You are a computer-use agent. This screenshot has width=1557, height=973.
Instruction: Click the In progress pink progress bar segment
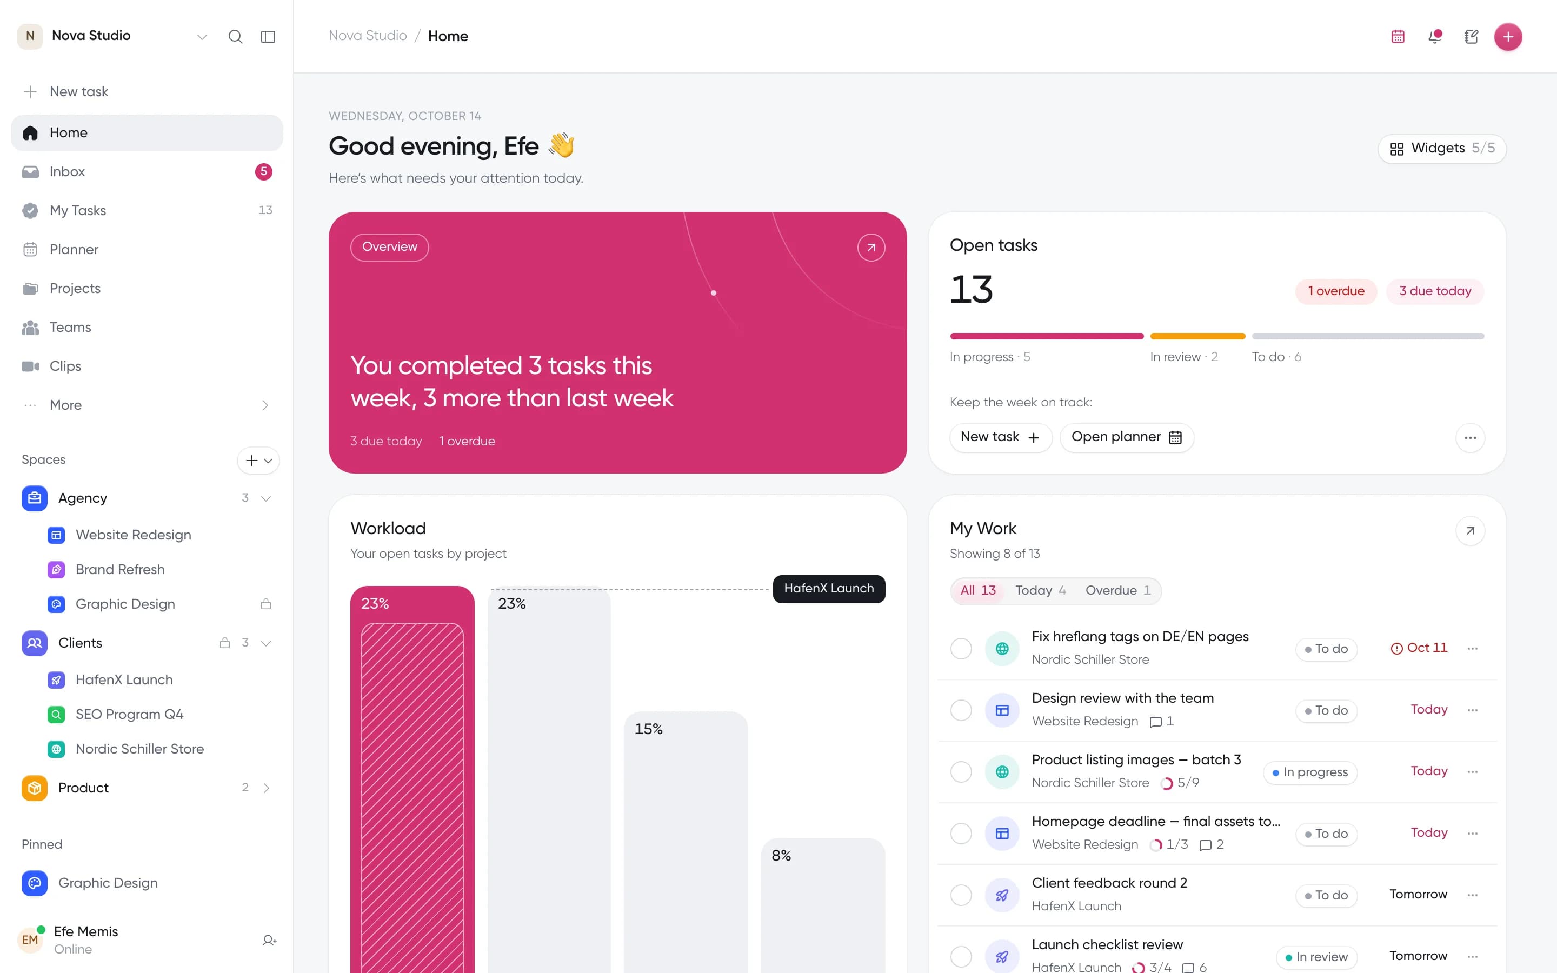pyautogui.click(x=1046, y=337)
